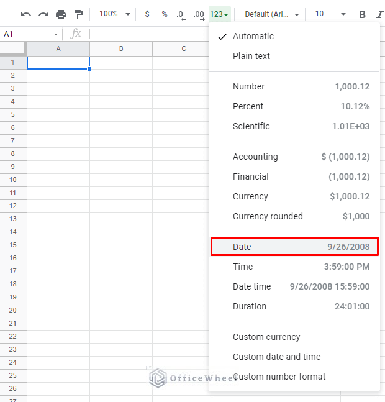Apply currency format with dollar icon
The image size is (385, 402).
coord(147,14)
